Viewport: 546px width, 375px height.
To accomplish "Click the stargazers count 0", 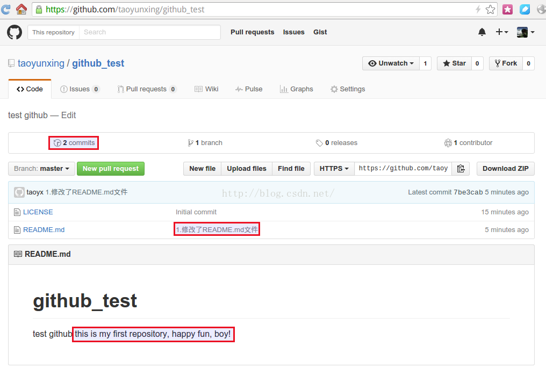I will point(477,63).
